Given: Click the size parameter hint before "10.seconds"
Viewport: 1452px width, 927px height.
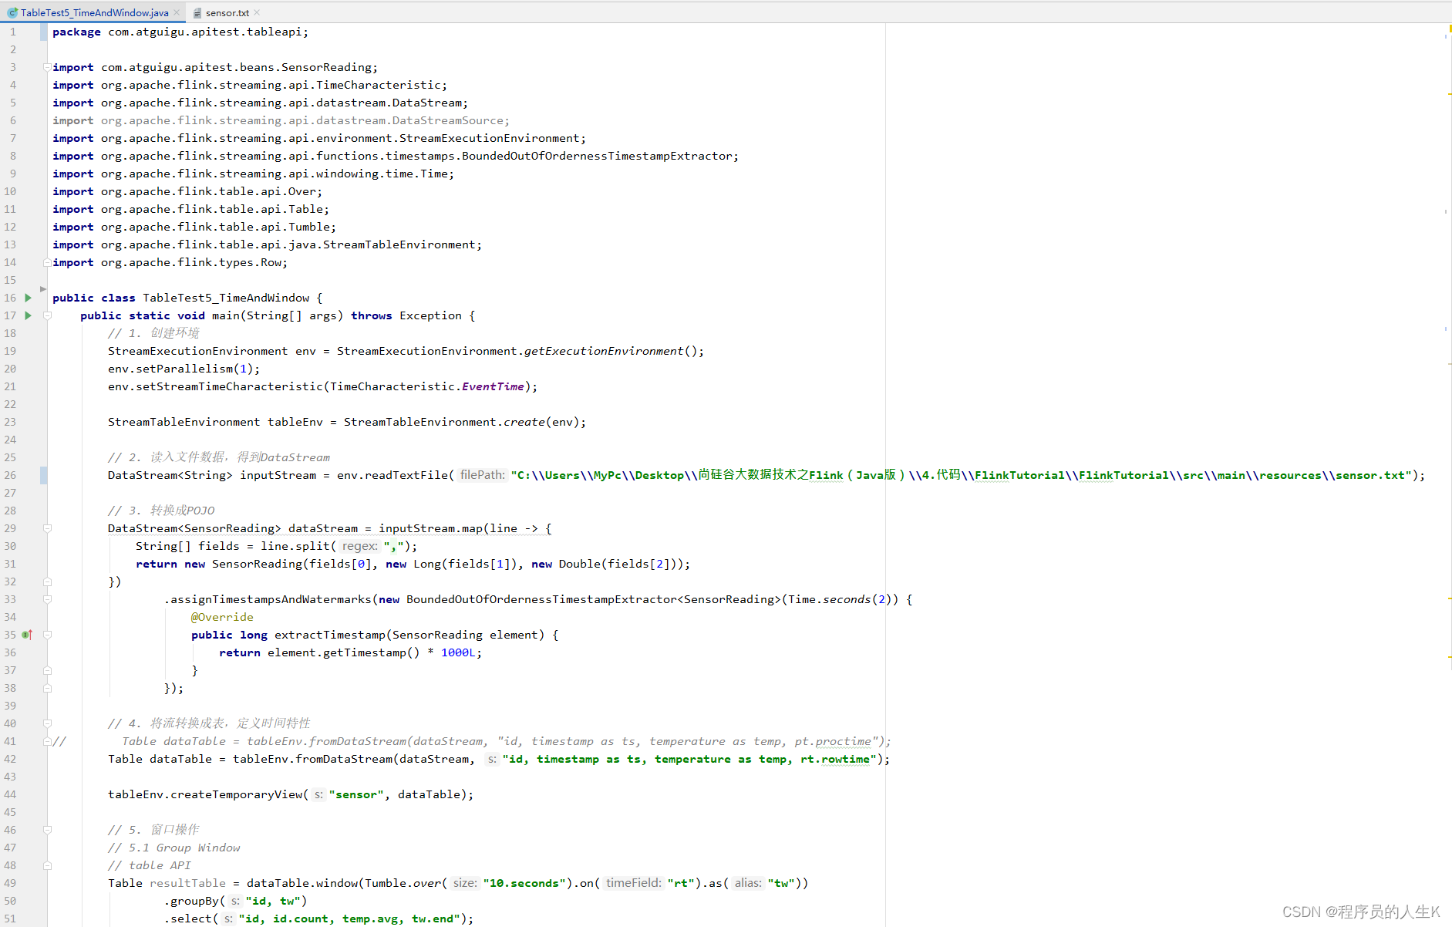Looking at the screenshot, I should 465,883.
